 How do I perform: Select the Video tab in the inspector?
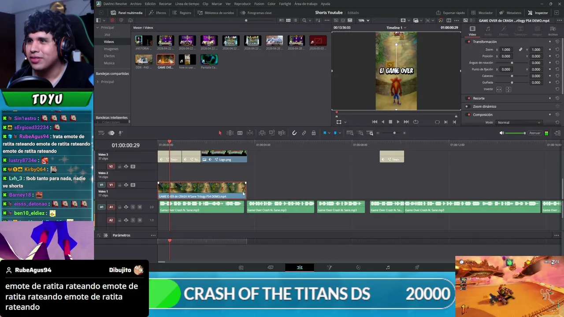[472, 31]
